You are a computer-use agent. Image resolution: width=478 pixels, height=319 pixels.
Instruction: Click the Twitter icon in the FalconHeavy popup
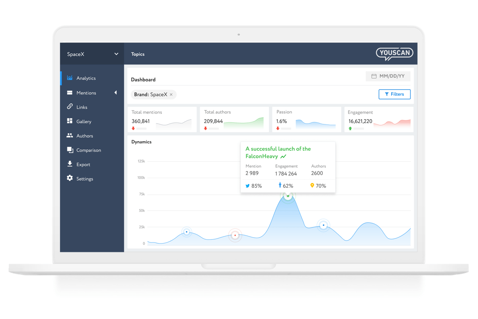pos(248,185)
